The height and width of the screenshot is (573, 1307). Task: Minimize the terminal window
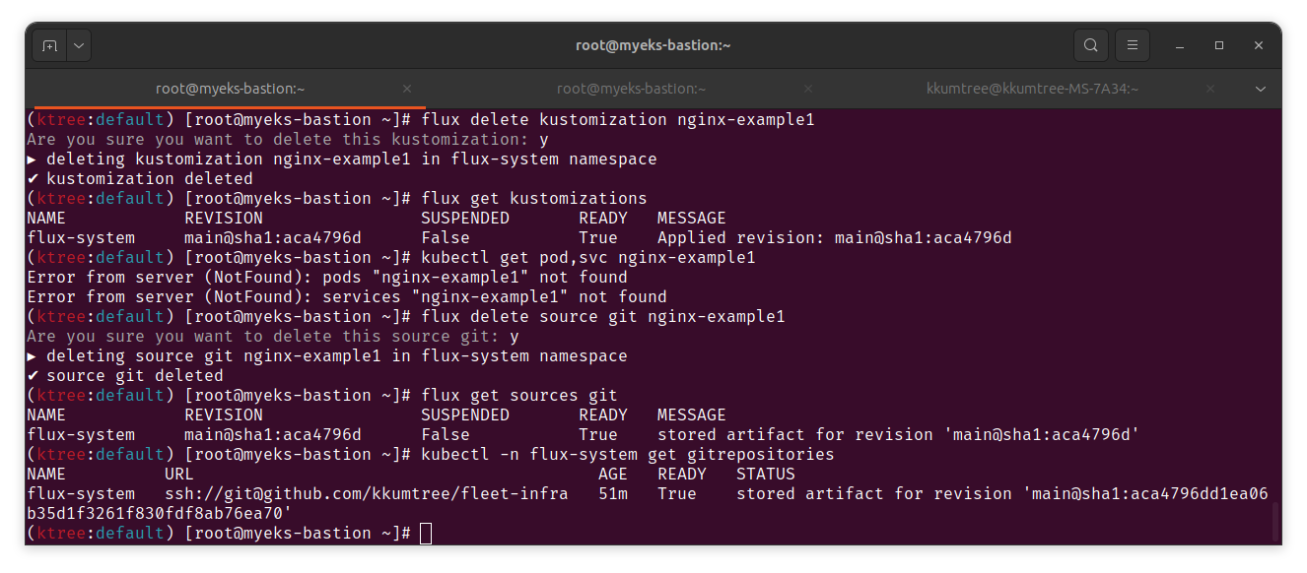[x=1180, y=45]
